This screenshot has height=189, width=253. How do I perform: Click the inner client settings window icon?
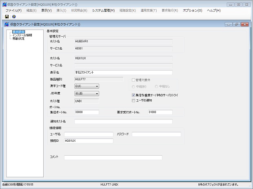[7, 24]
